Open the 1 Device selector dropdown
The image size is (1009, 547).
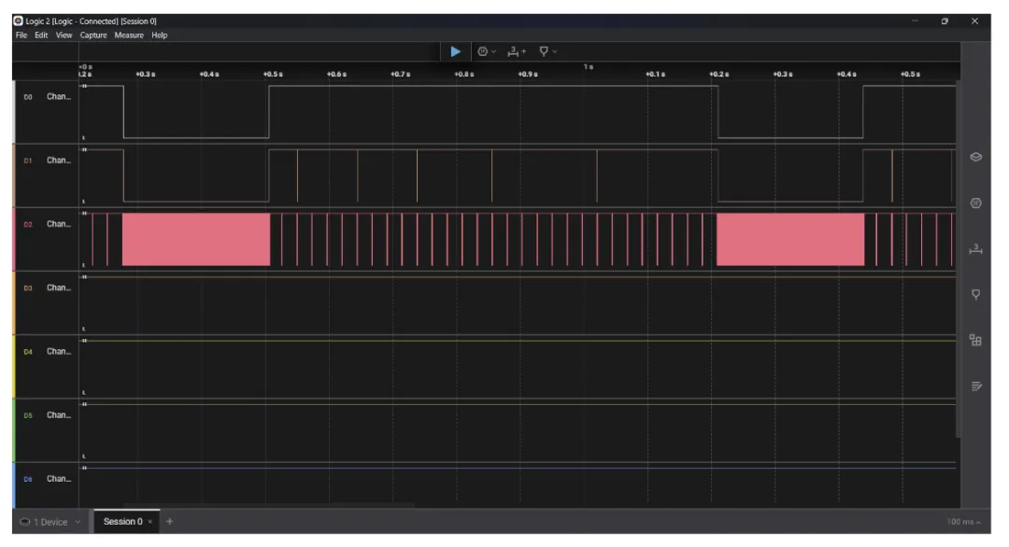tap(50, 522)
